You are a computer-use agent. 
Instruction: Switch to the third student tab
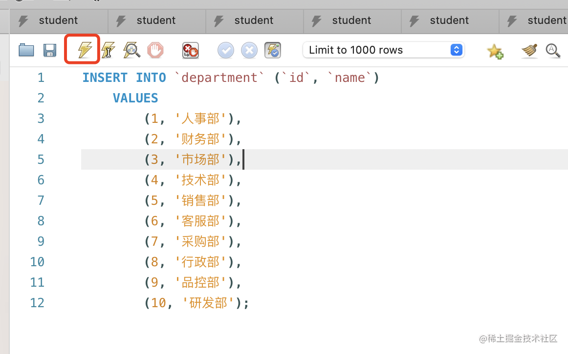click(x=254, y=20)
